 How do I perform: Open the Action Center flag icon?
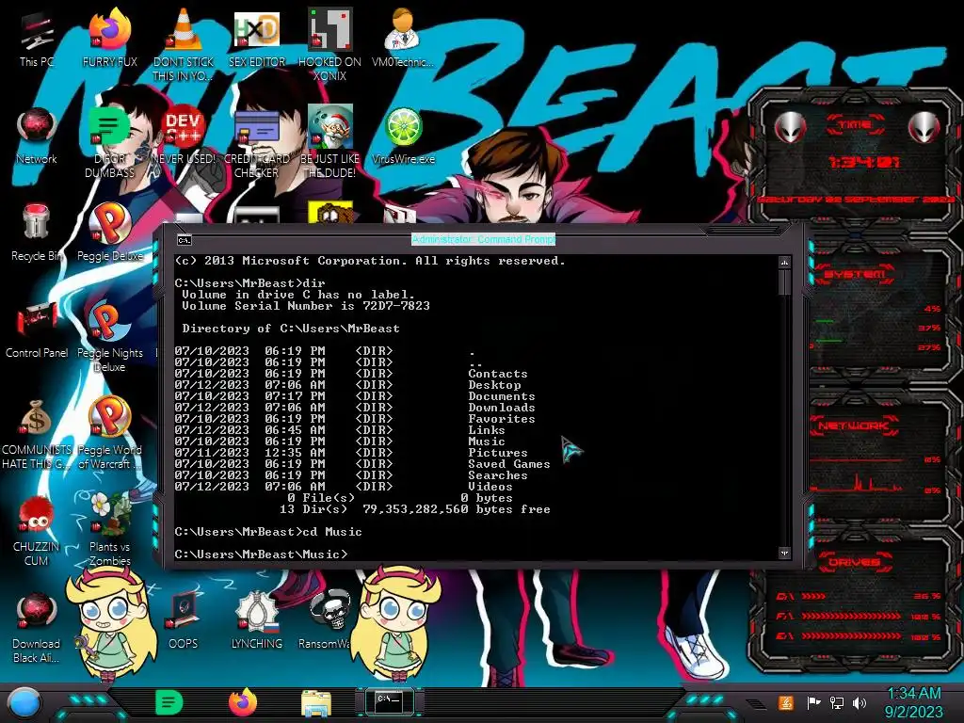tap(813, 702)
